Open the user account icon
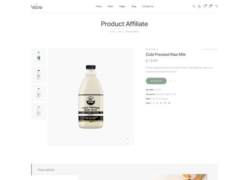 click(x=199, y=6)
